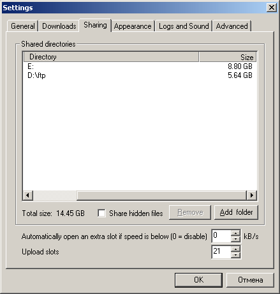The height and width of the screenshot is (294, 280).
Task: Decrease extra slot speed with down arrow
Action: pos(235,239)
